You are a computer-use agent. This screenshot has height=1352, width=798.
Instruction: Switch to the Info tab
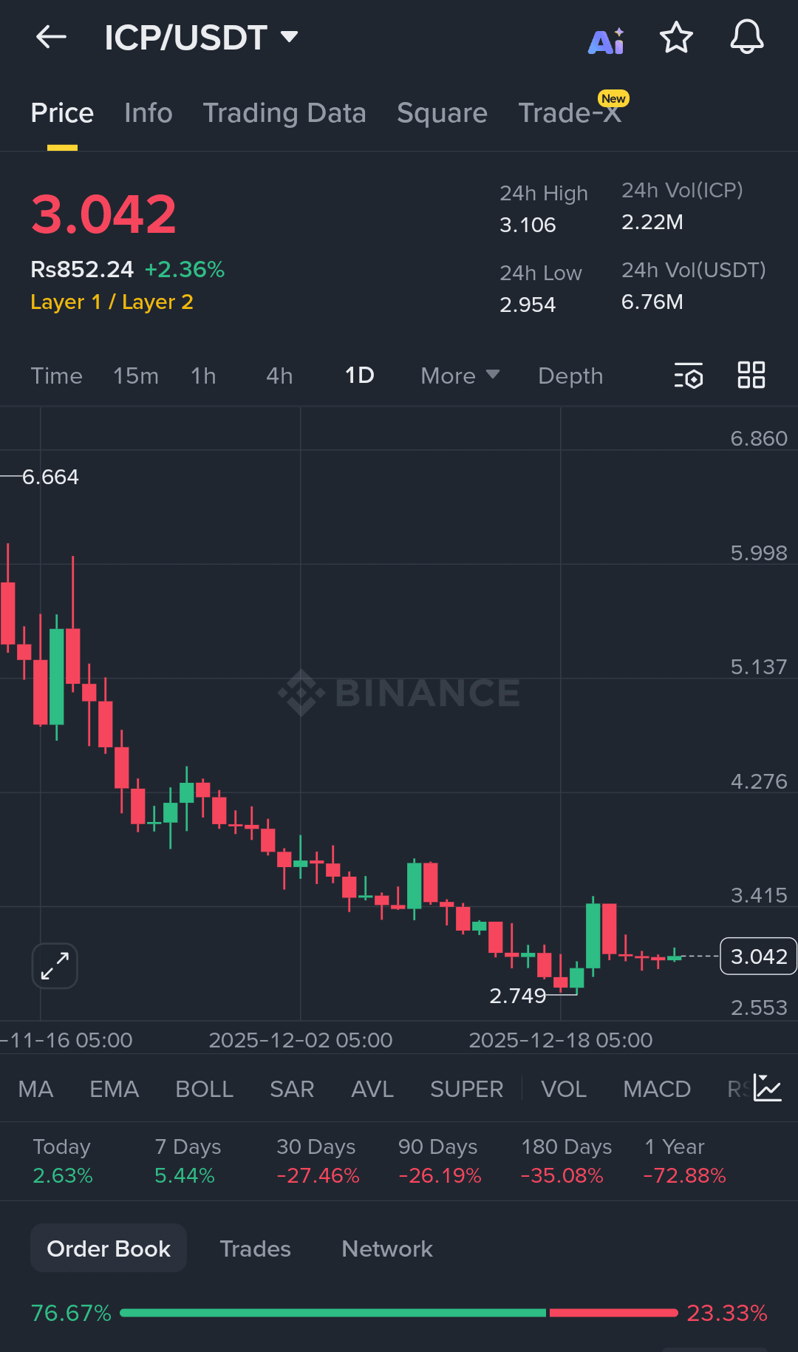pos(149,113)
